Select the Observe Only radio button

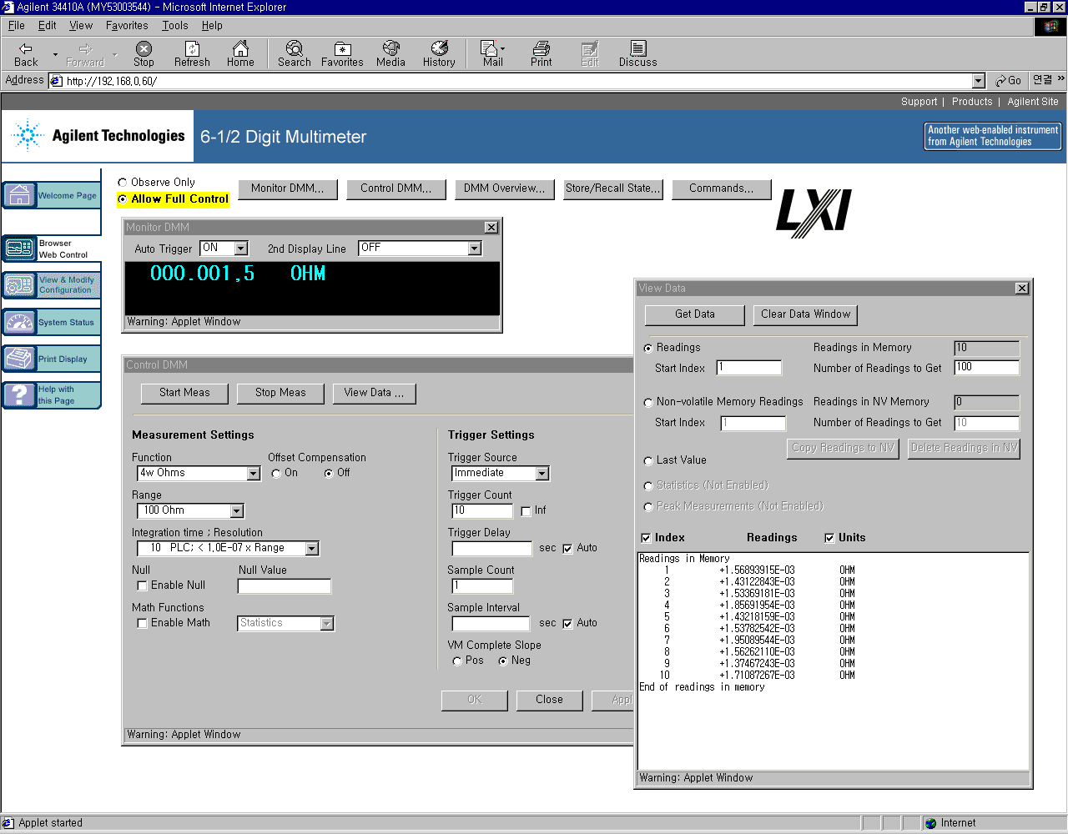click(123, 183)
